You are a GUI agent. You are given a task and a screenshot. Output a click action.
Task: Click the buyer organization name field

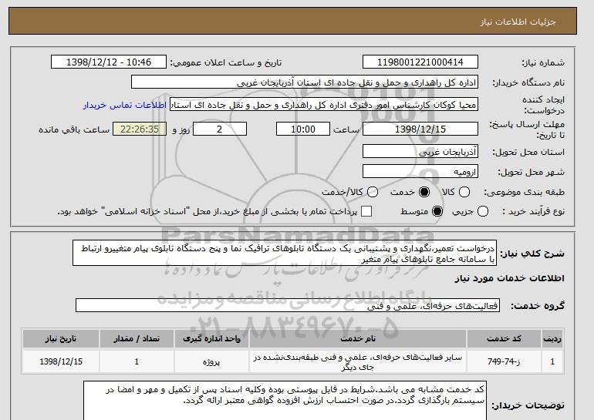point(305,82)
